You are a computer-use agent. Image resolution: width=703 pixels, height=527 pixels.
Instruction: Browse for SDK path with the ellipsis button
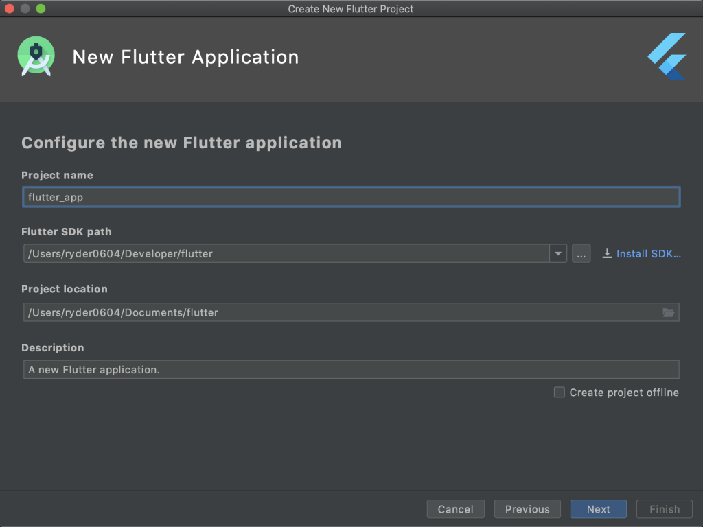[581, 254]
